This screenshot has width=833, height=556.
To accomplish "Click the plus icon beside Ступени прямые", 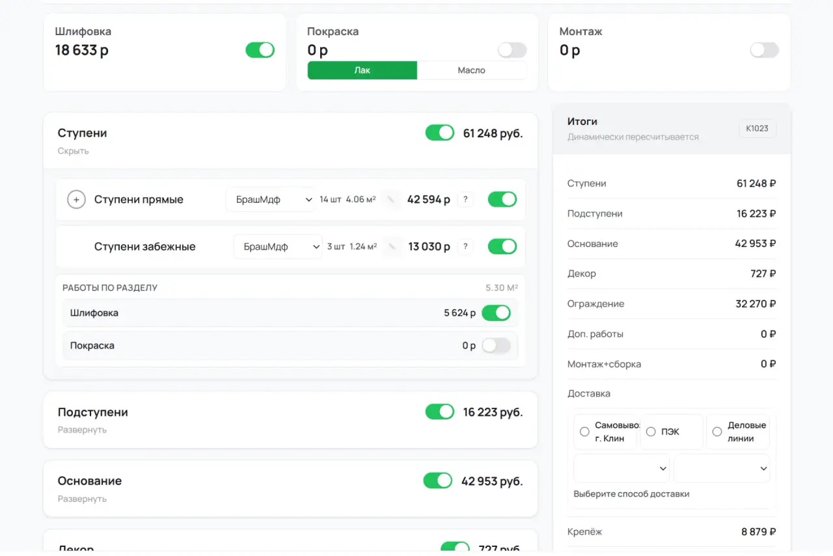I will click(76, 200).
